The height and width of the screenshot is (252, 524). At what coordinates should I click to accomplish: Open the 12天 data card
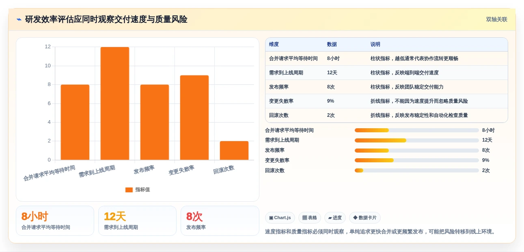137,221
